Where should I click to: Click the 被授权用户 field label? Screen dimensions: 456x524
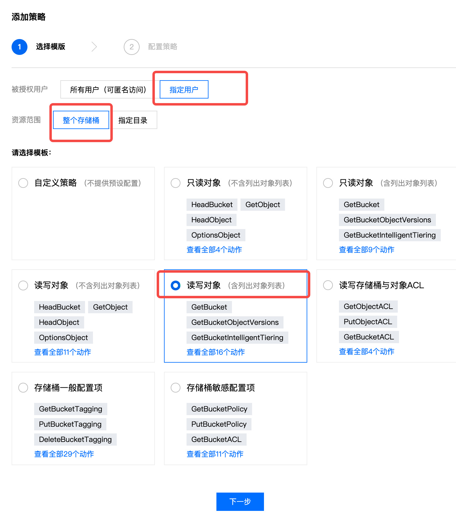[x=30, y=89]
